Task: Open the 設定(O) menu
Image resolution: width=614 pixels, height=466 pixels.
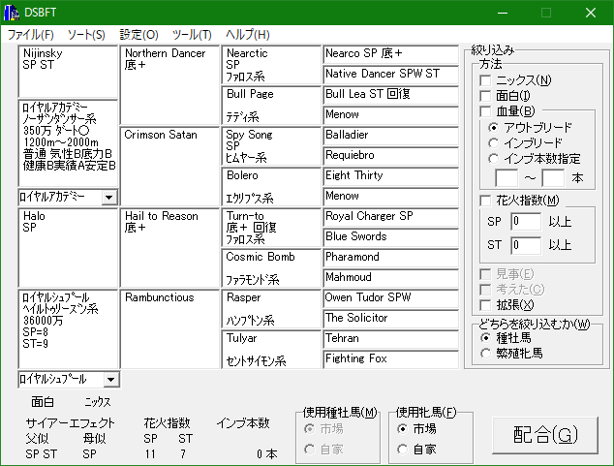Action: coord(139,35)
